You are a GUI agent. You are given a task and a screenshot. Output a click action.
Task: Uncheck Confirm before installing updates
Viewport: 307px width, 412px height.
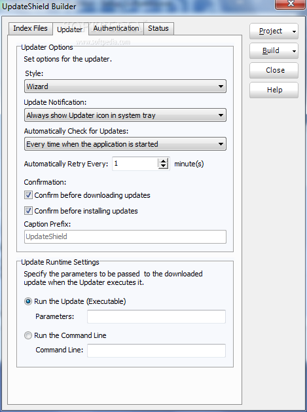pyautogui.click(x=28, y=211)
